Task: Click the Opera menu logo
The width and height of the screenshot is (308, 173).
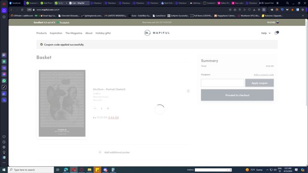Action: click(x=4, y=3)
